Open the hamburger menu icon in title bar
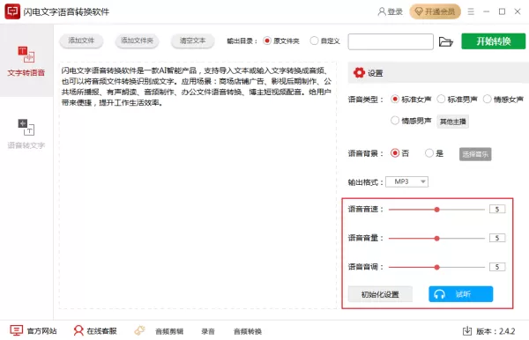 coord(471,11)
